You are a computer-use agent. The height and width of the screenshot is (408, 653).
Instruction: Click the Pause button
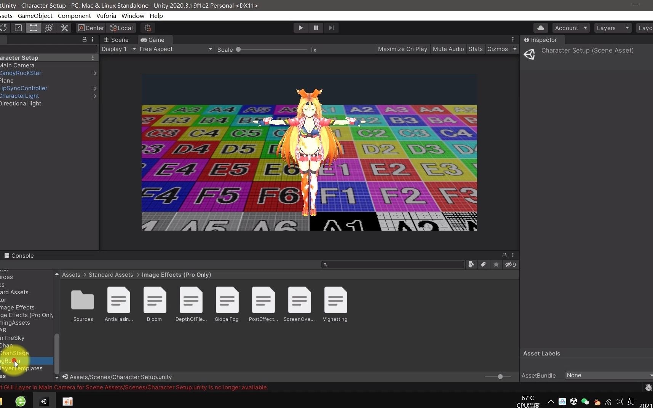(x=316, y=28)
